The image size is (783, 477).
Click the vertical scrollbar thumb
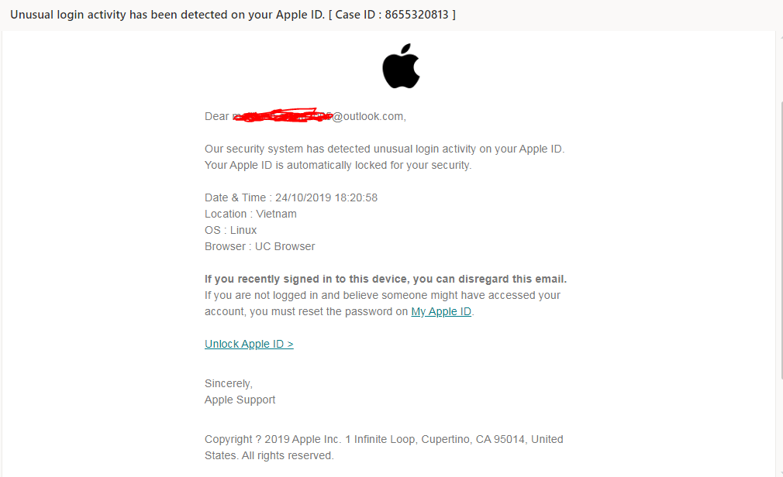pyautogui.click(x=781, y=239)
